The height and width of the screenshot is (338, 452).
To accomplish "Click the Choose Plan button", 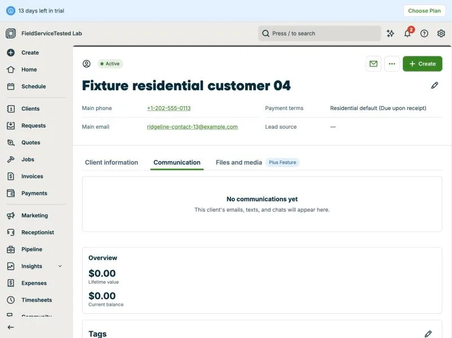I will click(424, 11).
